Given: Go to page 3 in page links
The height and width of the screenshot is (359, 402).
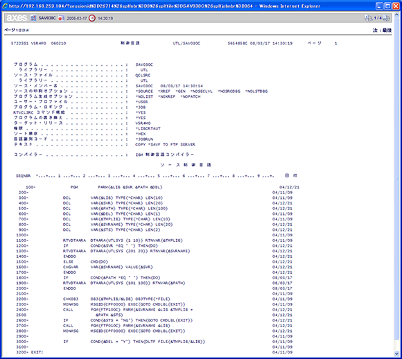Looking at the screenshot, I should point(24,30).
